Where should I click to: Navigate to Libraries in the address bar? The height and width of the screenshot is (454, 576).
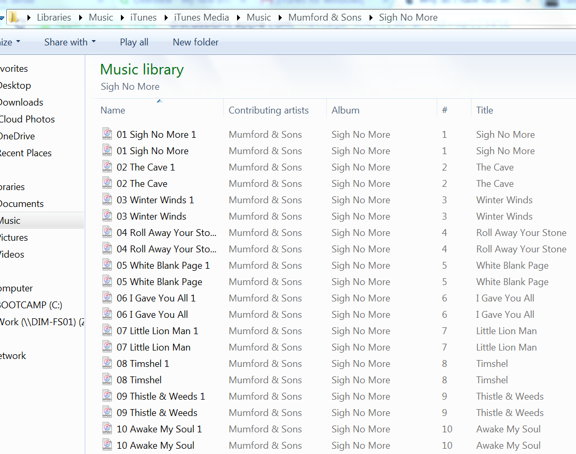[x=54, y=17]
